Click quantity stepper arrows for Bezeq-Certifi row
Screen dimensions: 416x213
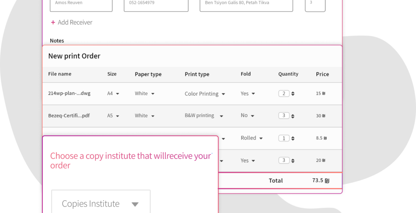293,116
